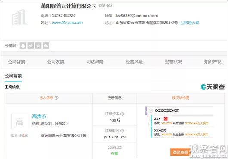Click the 工商信息 subsection heading
Viewport: 228px width, 159px height.
(12, 87)
